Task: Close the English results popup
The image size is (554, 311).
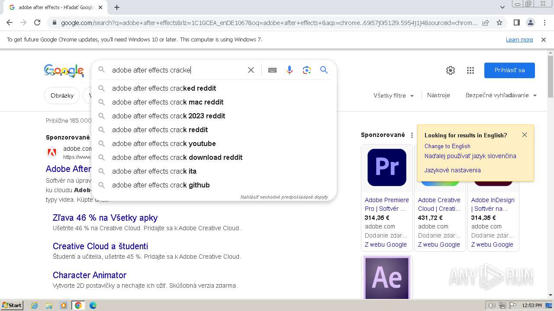Action: coord(525,135)
